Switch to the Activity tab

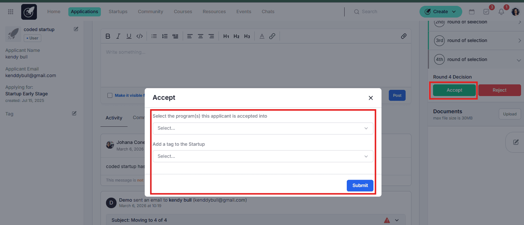pos(114,118)
